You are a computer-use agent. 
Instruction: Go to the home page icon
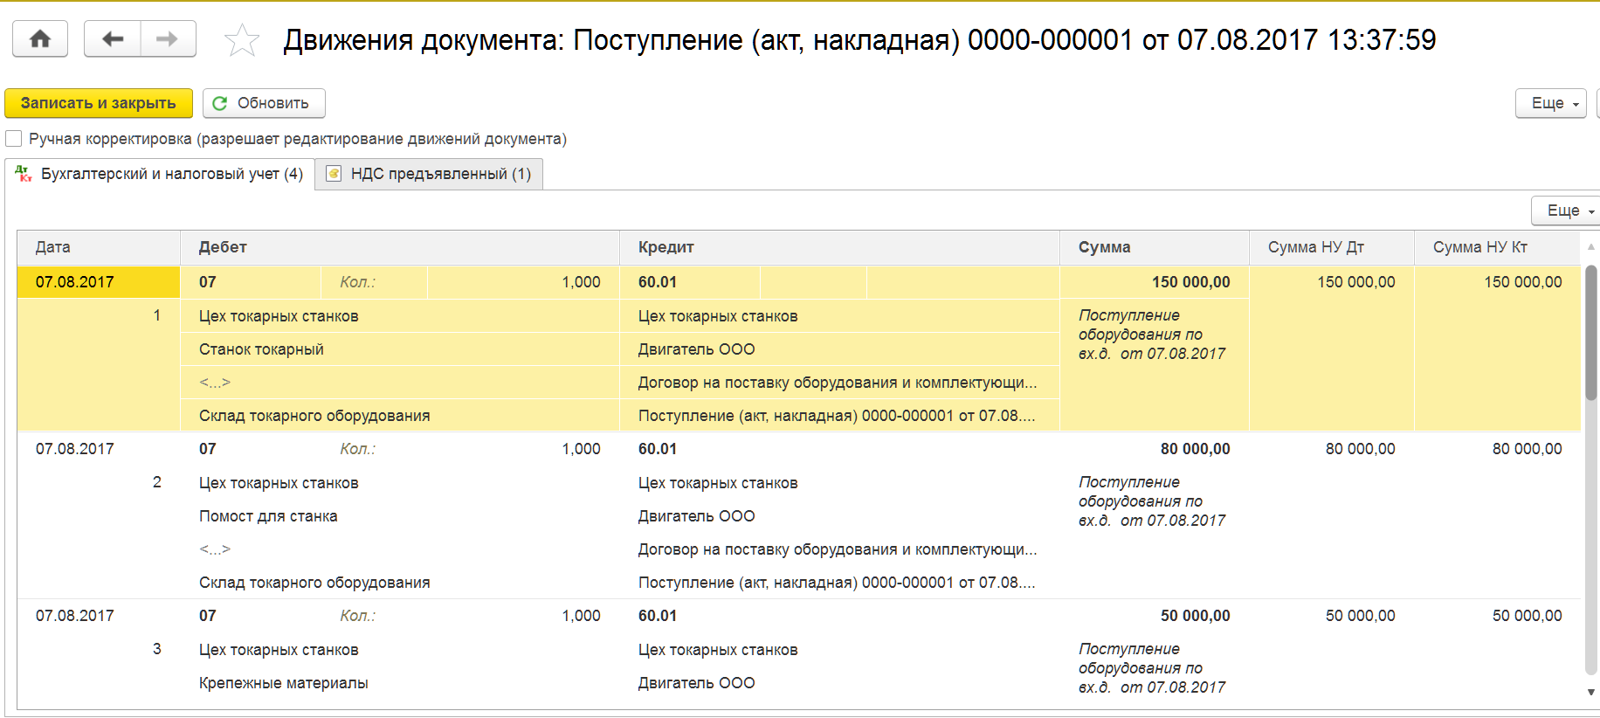[x=40, y=39]
